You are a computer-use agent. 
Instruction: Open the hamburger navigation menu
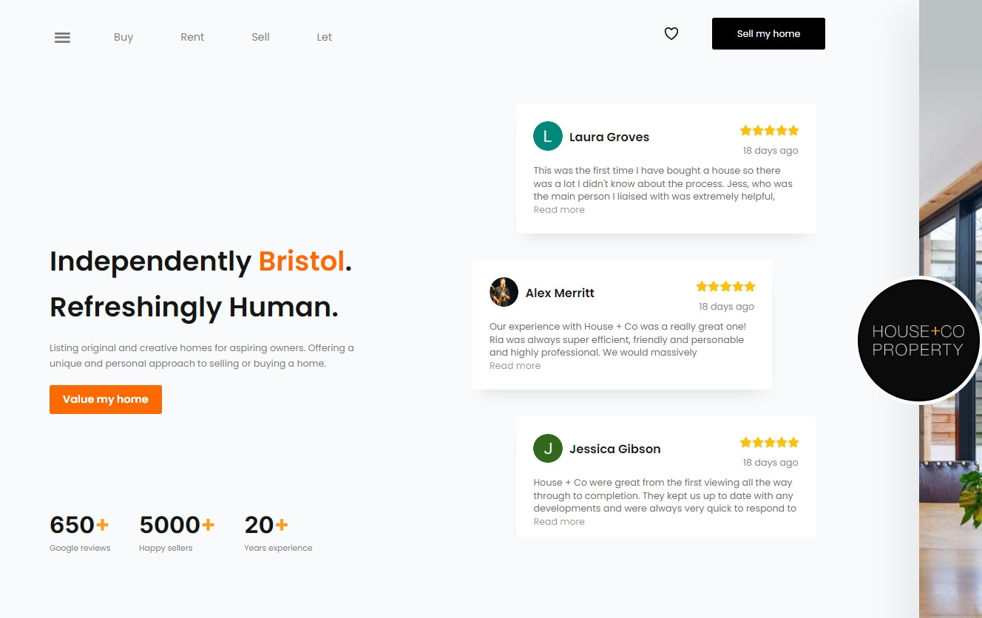click(62, 37)
